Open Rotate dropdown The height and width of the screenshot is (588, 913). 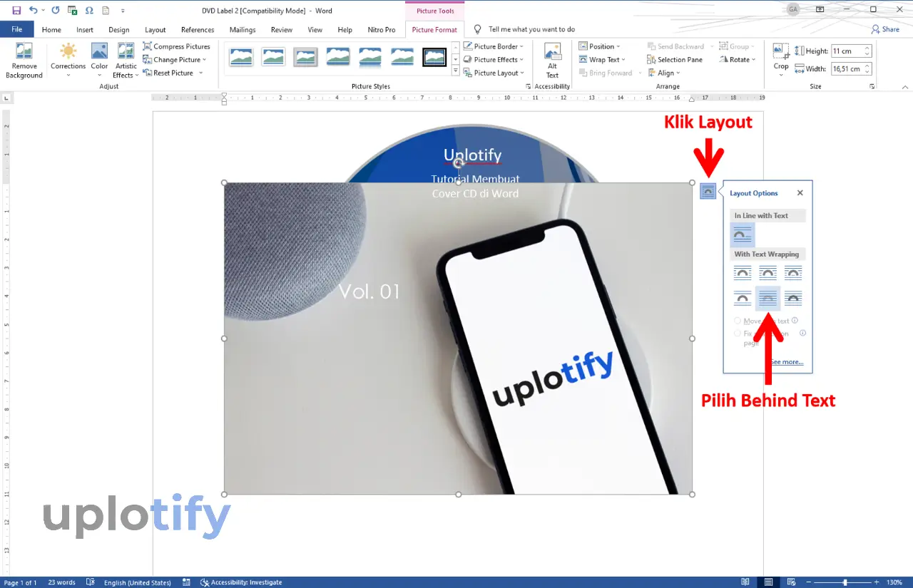pos(738,60)
